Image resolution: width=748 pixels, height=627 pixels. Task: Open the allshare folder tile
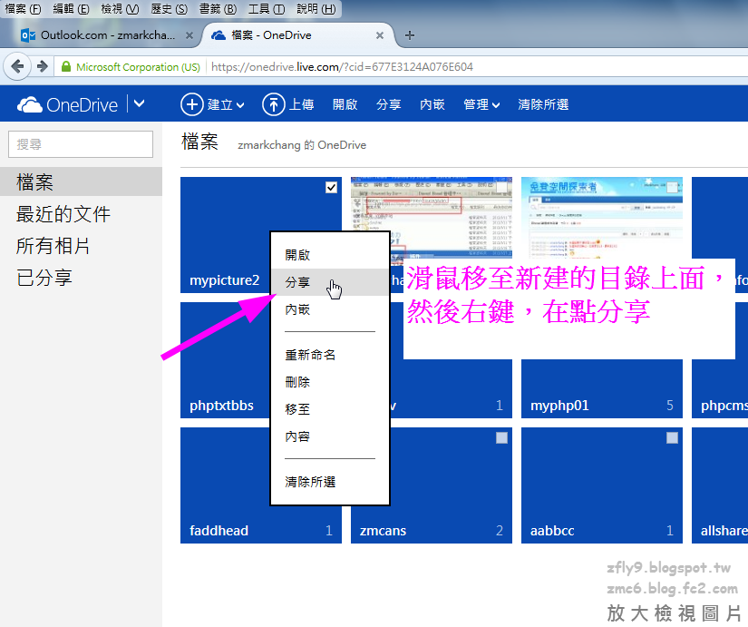click(x=720, y=485)
